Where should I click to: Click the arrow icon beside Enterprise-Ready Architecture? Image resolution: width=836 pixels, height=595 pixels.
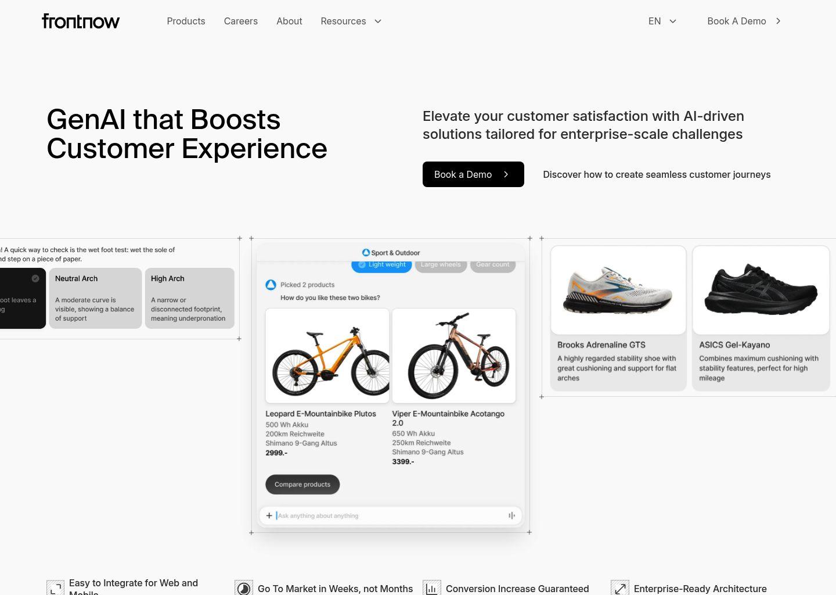pos(619,588)
